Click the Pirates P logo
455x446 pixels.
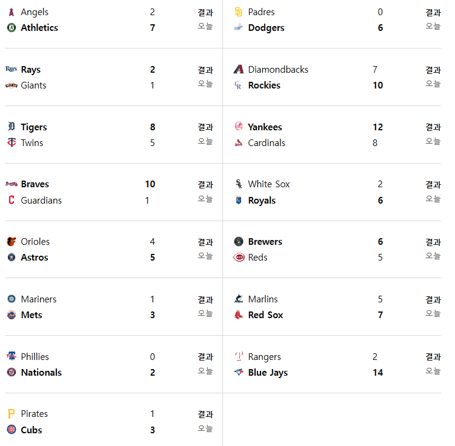tap(12, 413)
